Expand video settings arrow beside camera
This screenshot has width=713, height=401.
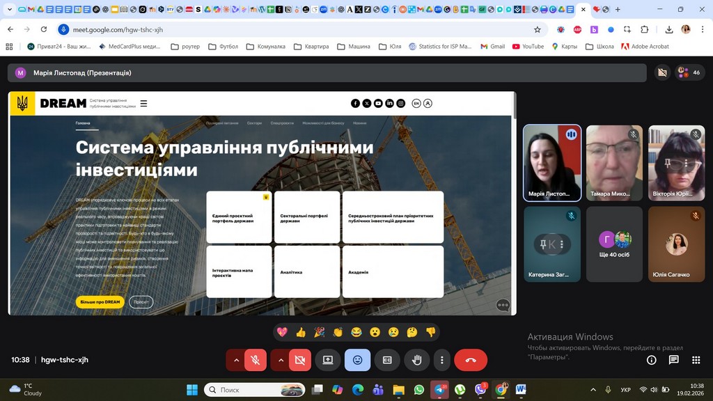pyautogui.click(x=281, y=360)
